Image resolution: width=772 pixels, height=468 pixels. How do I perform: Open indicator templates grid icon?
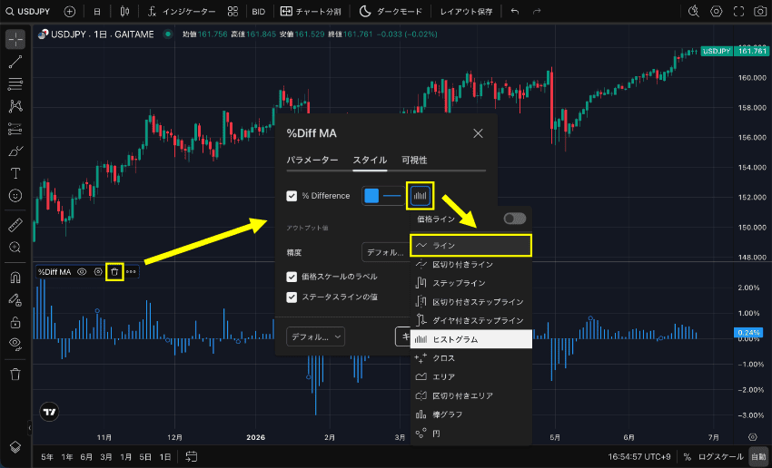pos(233,11)
